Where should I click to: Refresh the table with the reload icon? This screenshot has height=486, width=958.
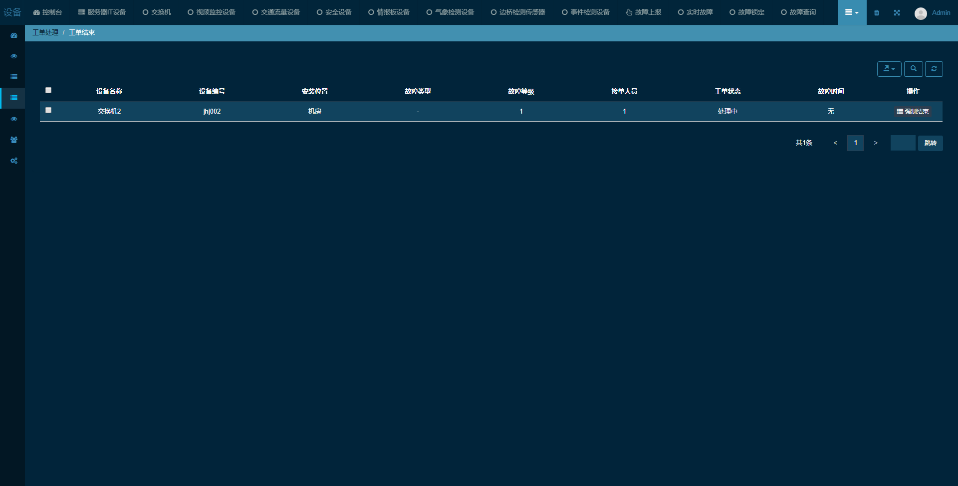pyautogui.click(x=934, y=69)
